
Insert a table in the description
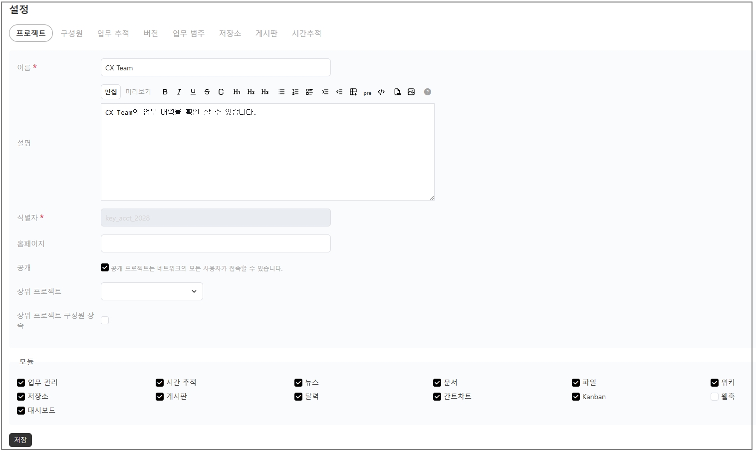point(353,92)
